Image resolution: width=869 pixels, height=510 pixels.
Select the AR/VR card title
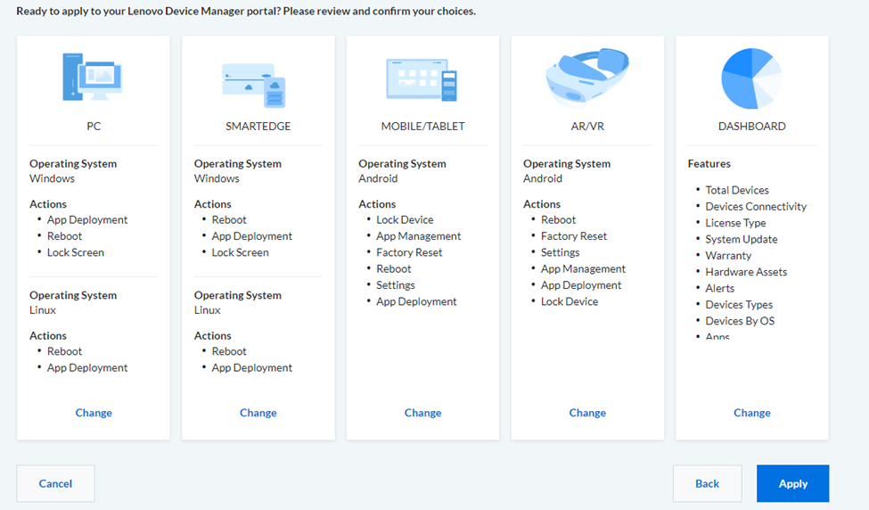[x=587, y=127]
